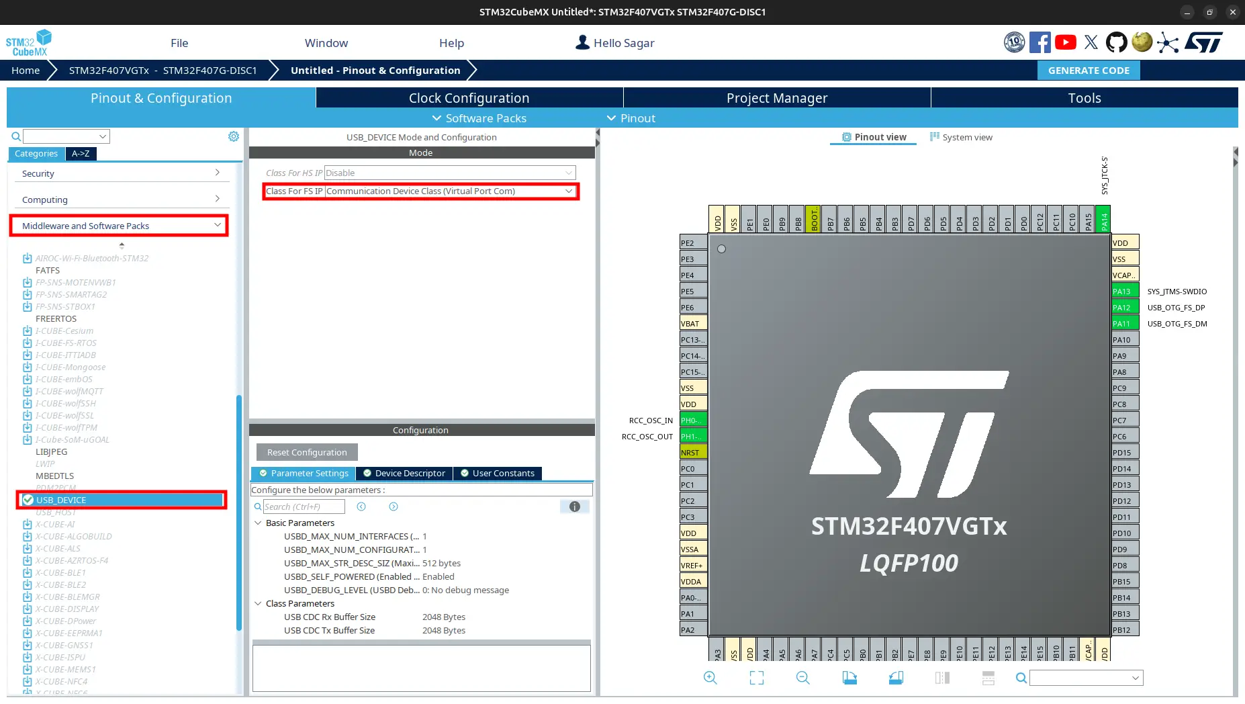Open the File menu
Viewport: 1245px width, 704px height.
click(179, 43)
